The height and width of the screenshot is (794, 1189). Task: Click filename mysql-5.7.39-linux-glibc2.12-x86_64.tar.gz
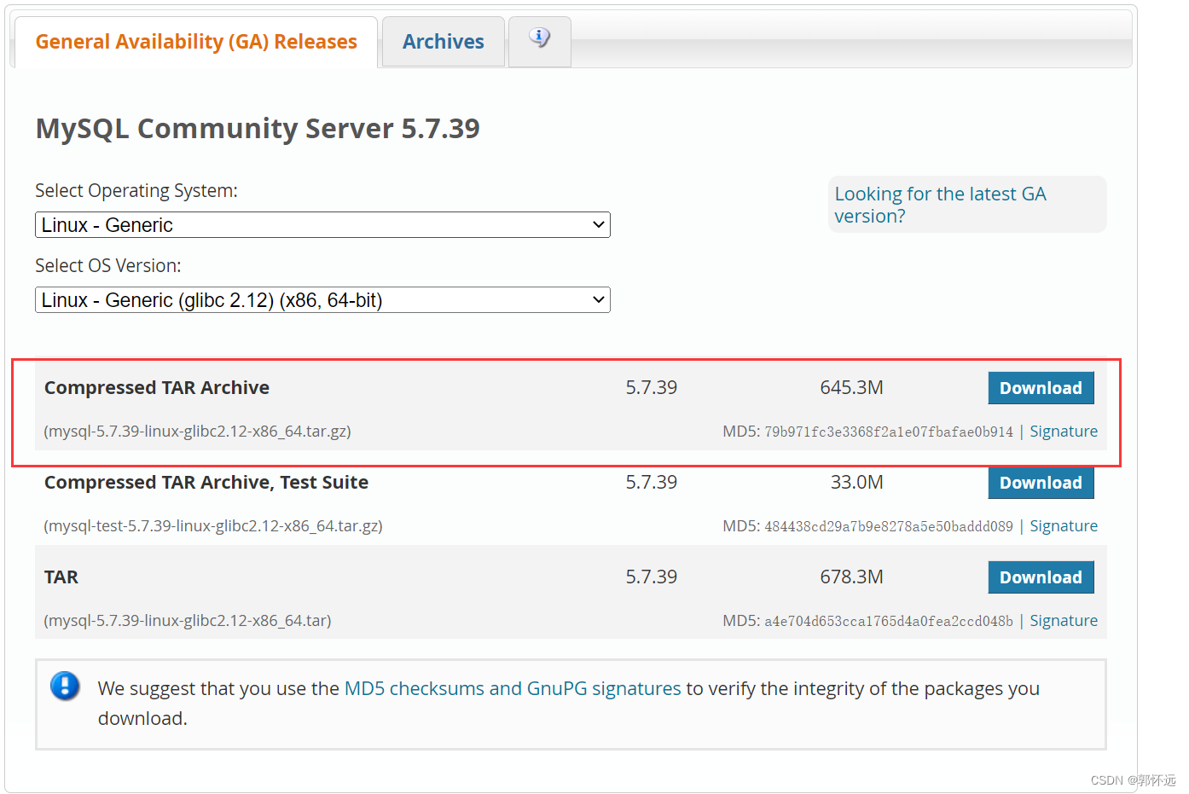pos(198,432)
